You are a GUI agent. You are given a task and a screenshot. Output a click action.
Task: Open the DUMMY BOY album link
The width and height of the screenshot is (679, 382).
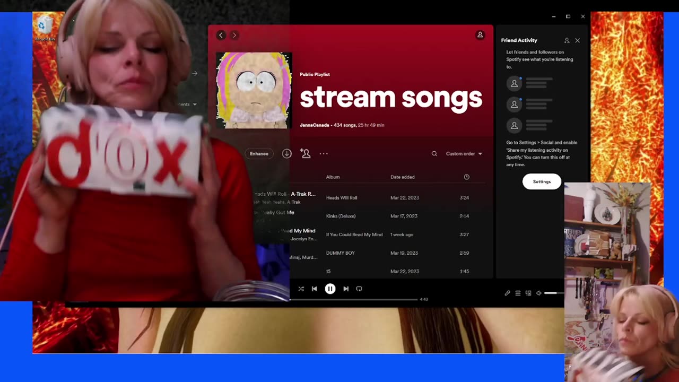coord(340,253)
